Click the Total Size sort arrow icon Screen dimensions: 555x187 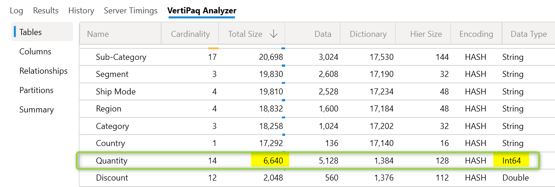click(x=274, y=34)
